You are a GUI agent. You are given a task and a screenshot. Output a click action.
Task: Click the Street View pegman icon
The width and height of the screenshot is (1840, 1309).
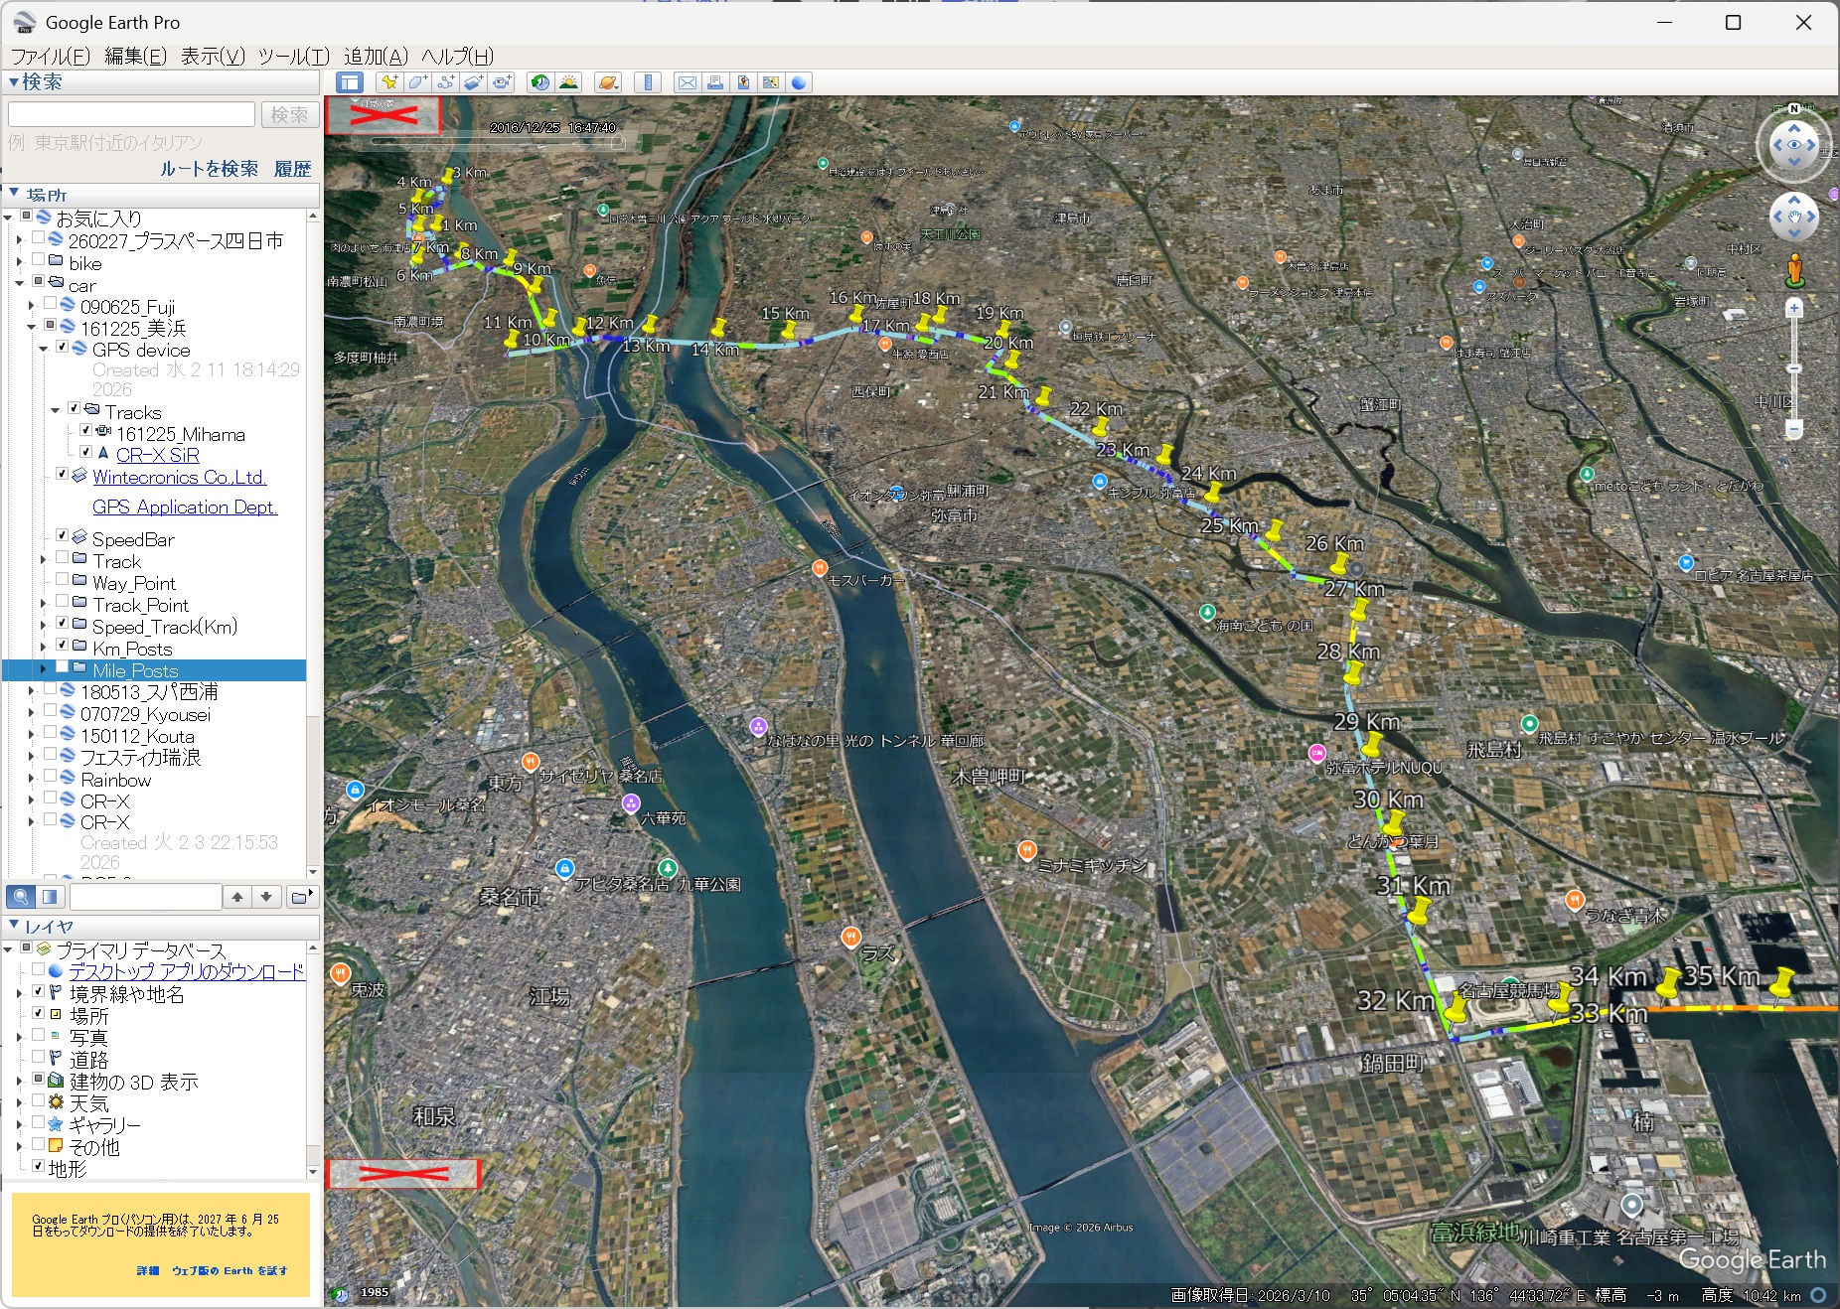(1794, 270)
